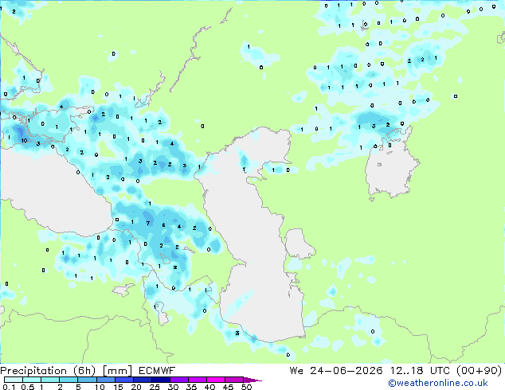This screenshot has height=390, width=505.
Task: Select the 45–50 mm legend color swatch
Action: 234,380
